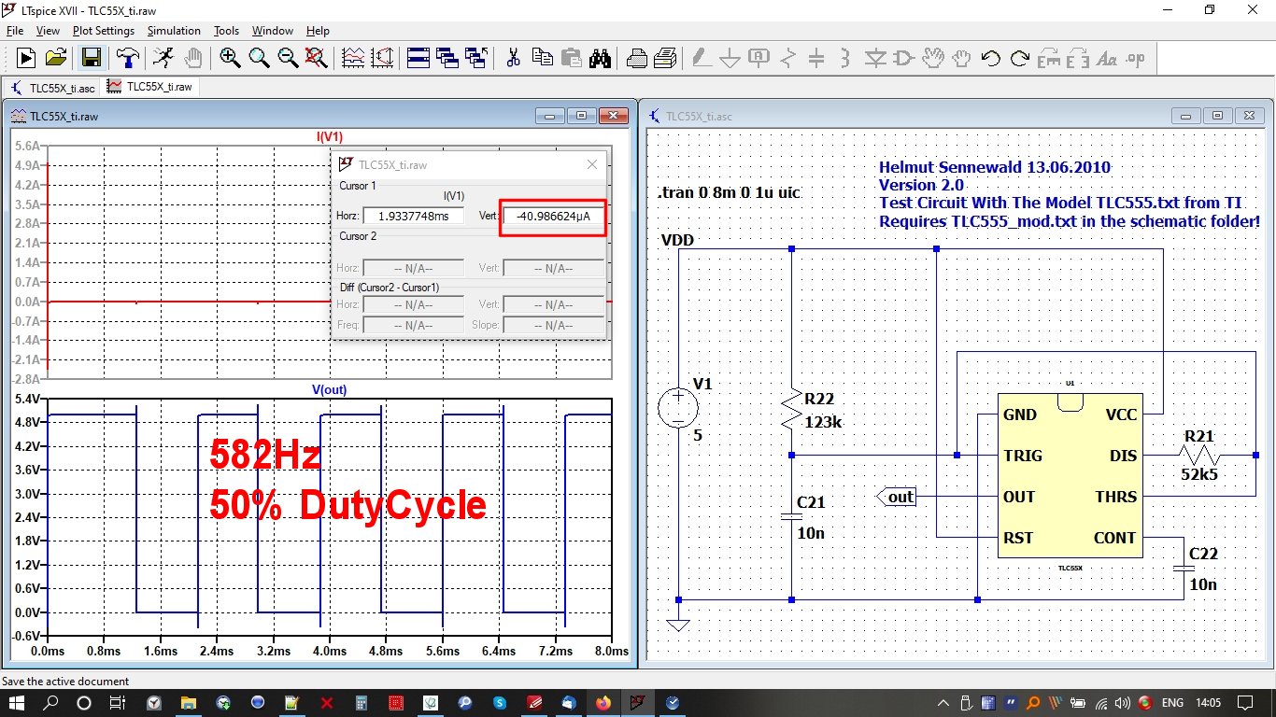Click the Redo arrow icon
This screenshot has width=1276, height=717.
(x=1020, y=58)
